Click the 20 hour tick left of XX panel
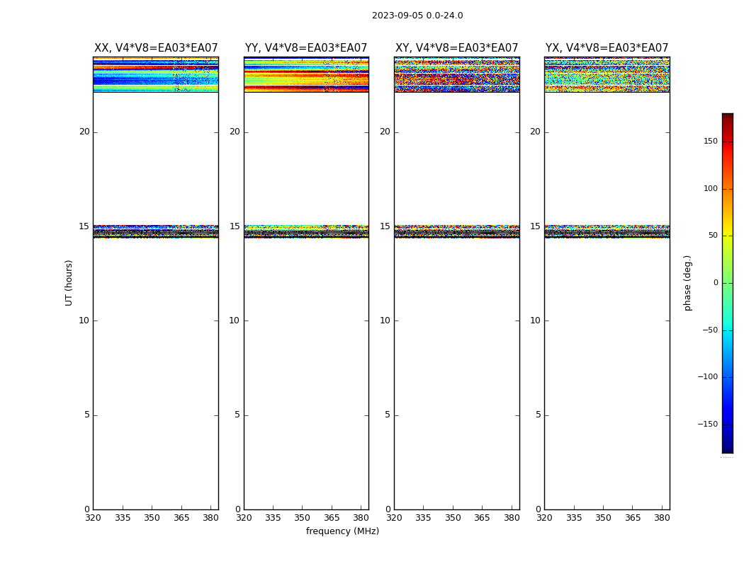The image size is (744, 566). point(84,132)
